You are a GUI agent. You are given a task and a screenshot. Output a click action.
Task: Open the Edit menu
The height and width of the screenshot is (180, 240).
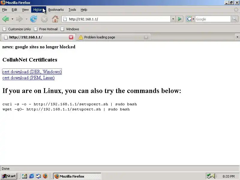(x=14, y=10)
